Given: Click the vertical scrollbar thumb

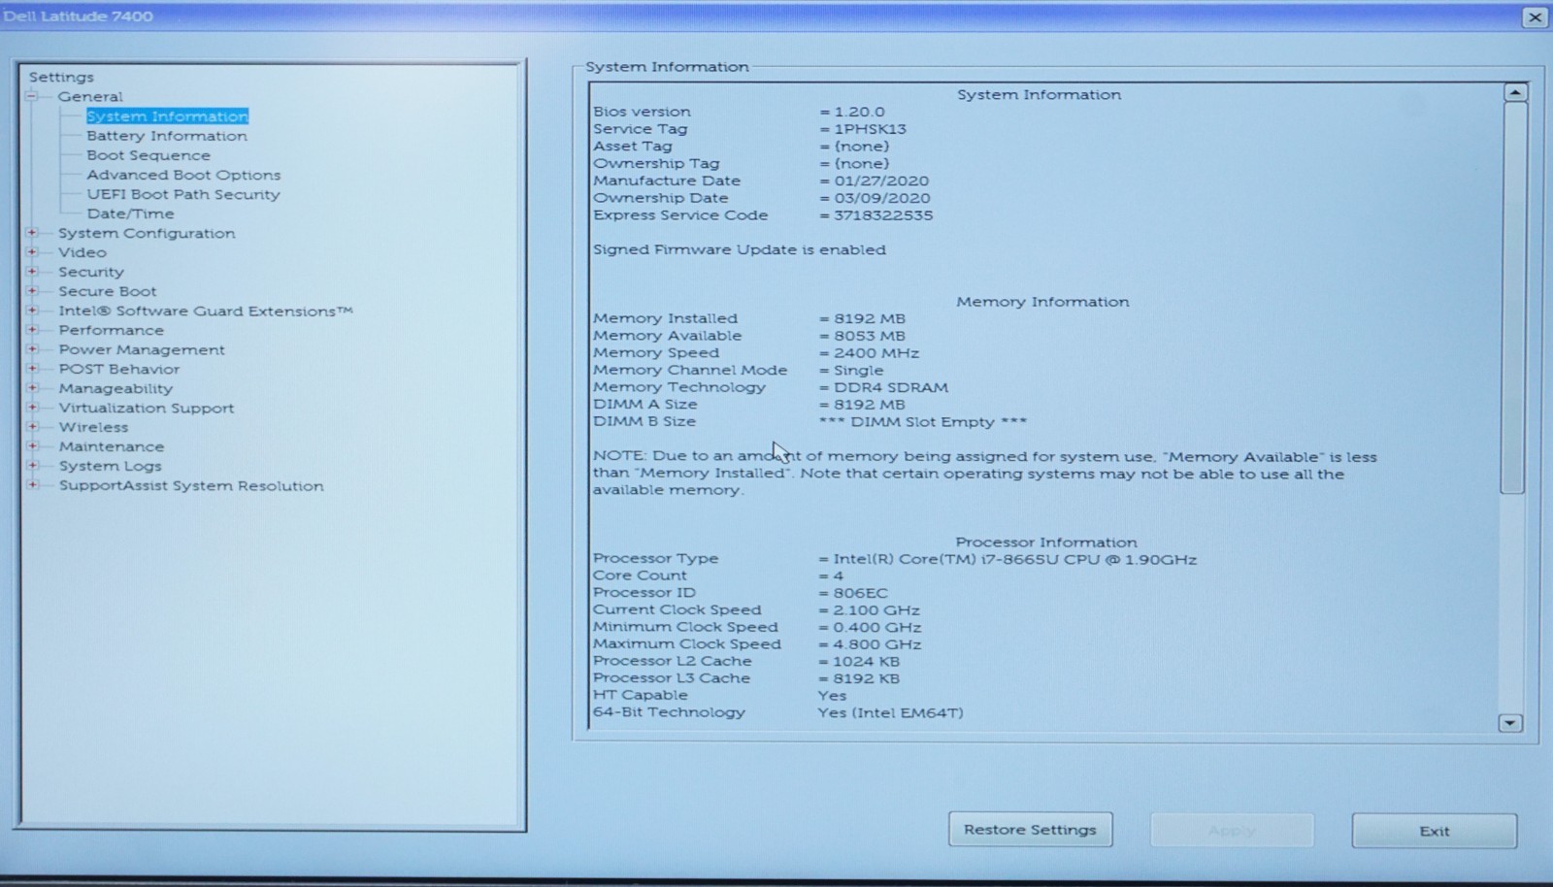Looking at the screenshot, I should coord(1513,298).
